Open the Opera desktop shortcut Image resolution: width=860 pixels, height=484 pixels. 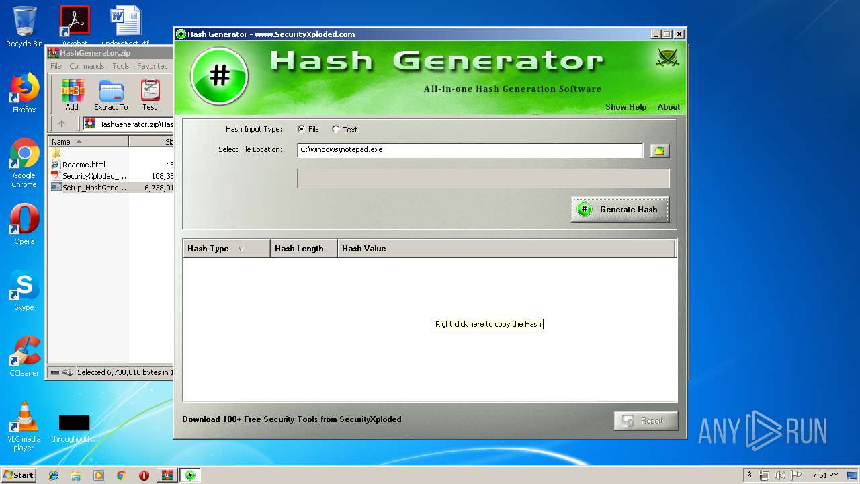(24, 225)
